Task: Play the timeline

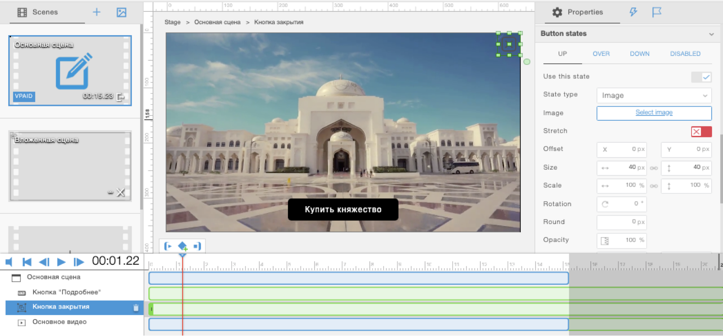Action: 61,262
